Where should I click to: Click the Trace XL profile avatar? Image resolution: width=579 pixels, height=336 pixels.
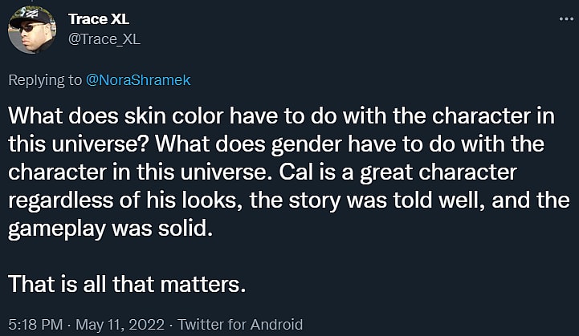coord(32,29)
